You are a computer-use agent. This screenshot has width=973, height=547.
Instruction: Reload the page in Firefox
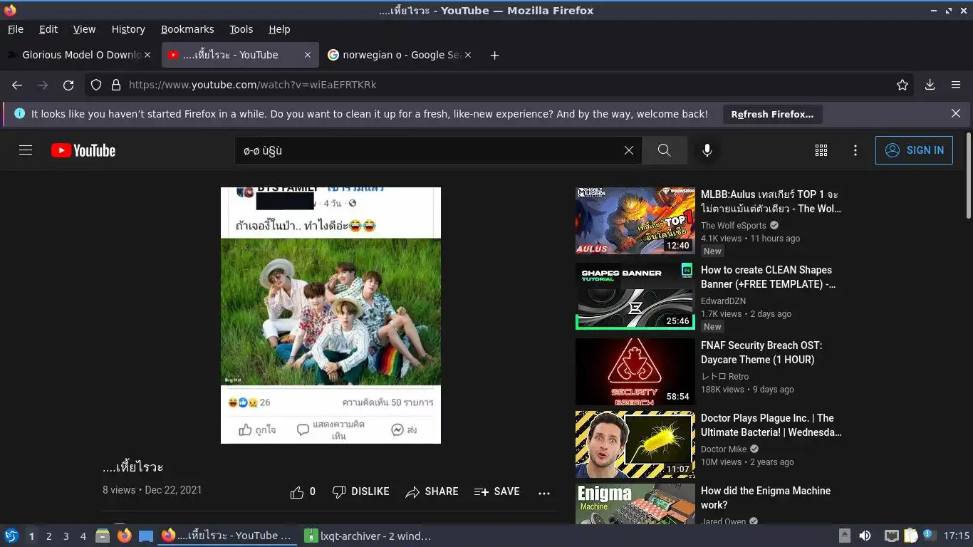click(68, 85)
